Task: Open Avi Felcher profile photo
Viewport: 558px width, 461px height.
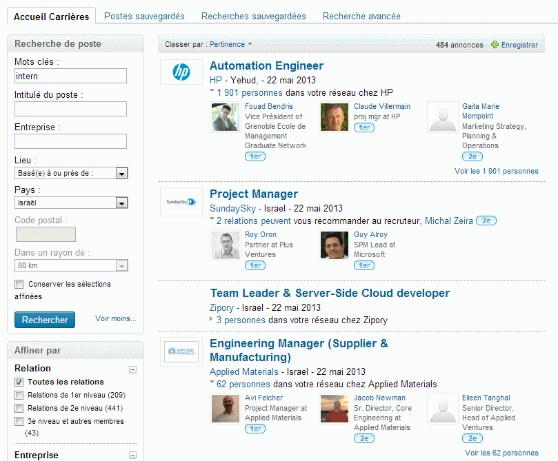Action: pyautogui.click(x=225, y=409)
